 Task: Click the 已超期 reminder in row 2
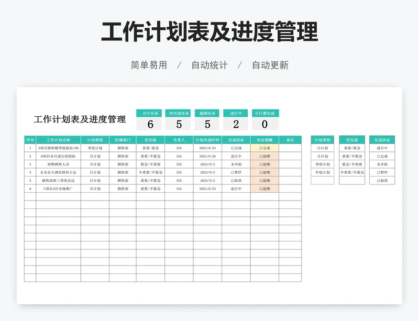[264, 156]
